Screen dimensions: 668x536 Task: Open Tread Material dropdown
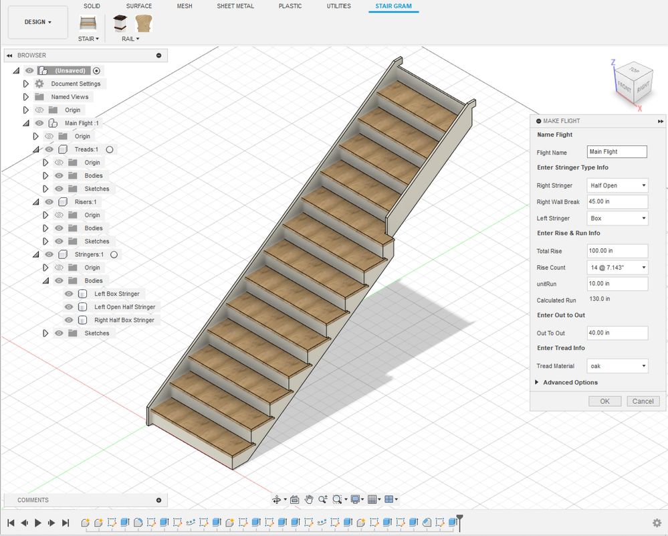[618, 366]
